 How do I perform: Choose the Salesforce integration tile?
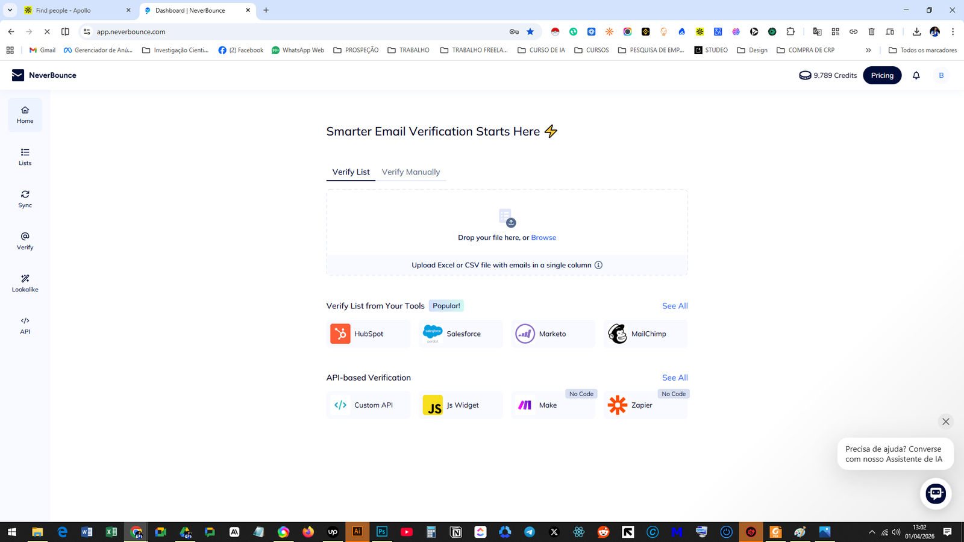(x=461, y=334)
